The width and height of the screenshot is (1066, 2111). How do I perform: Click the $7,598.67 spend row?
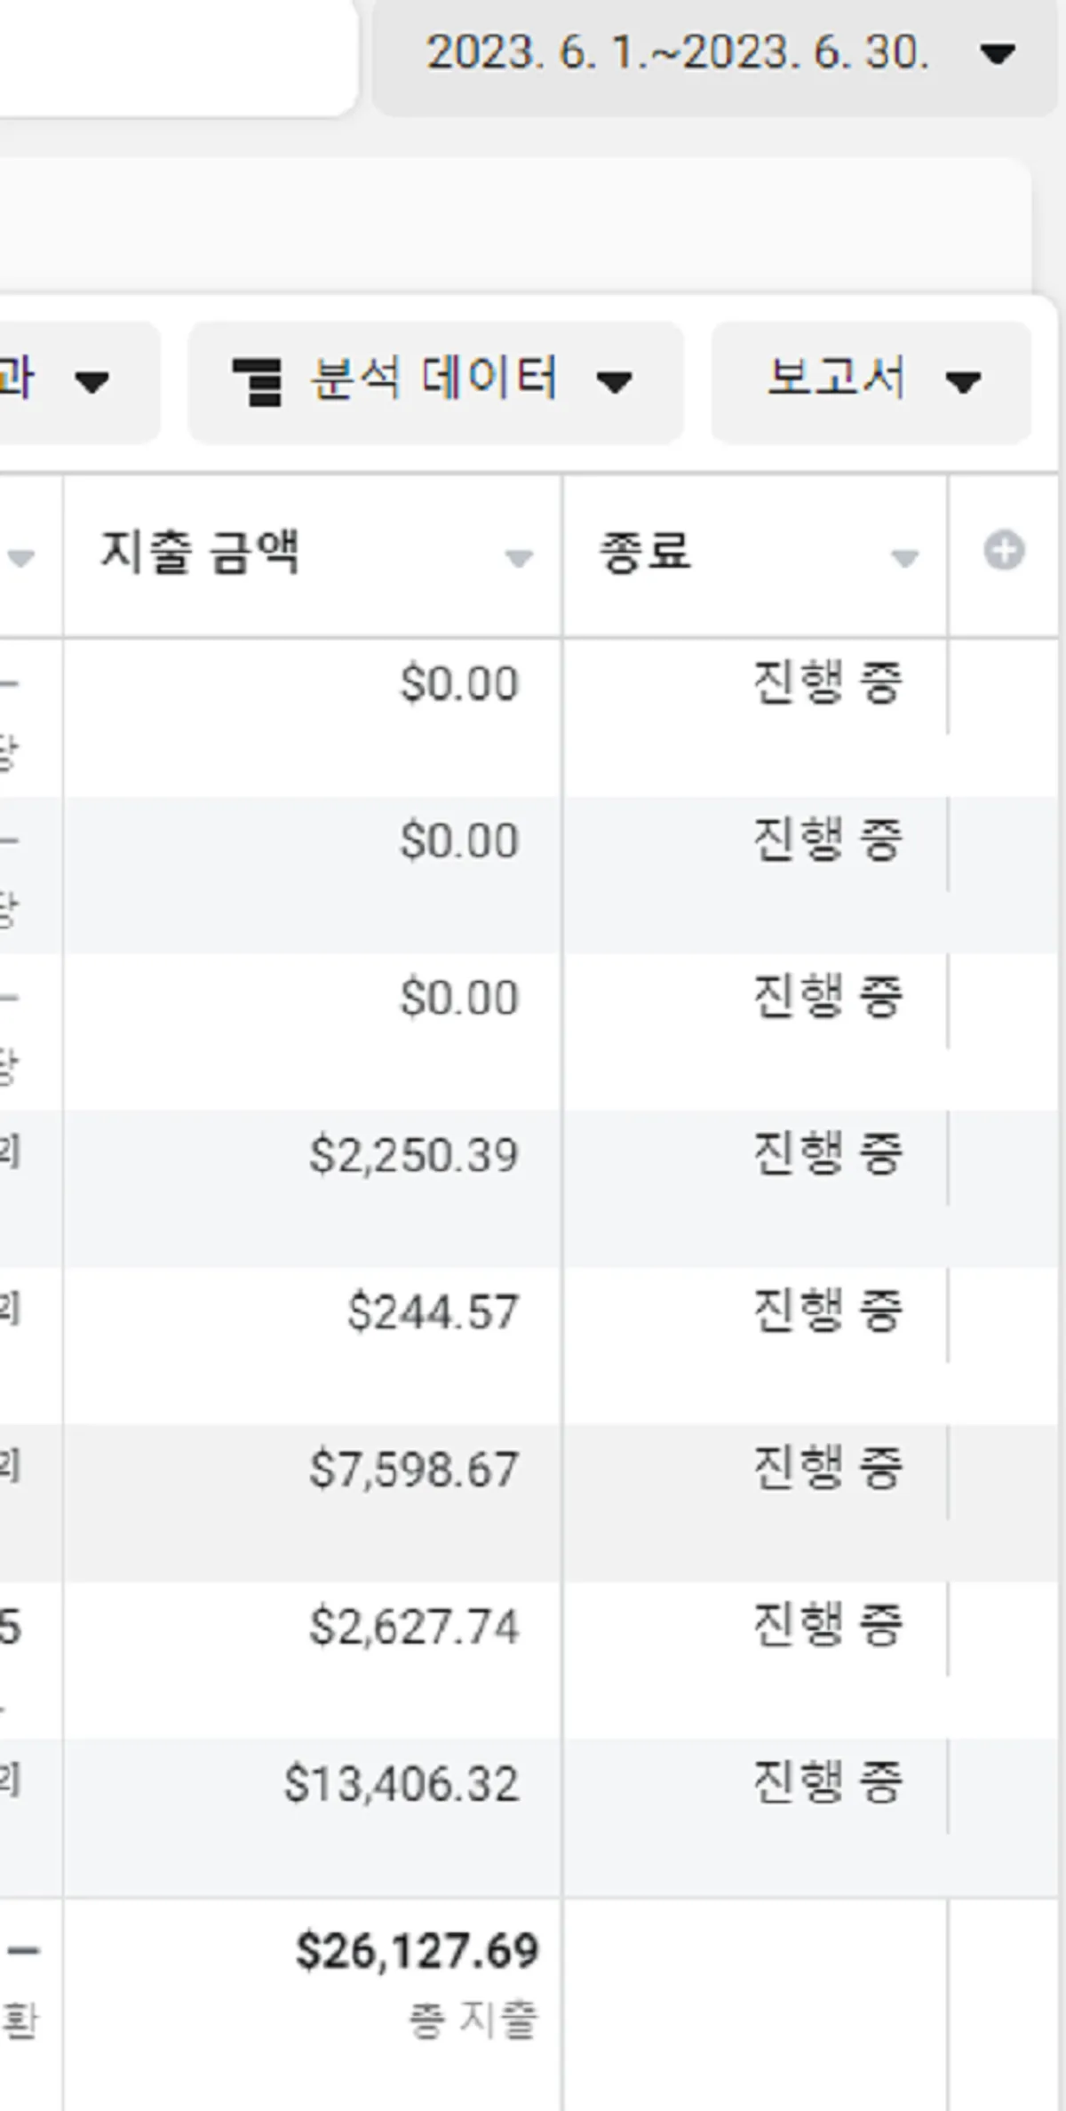tap(414, 1470)
